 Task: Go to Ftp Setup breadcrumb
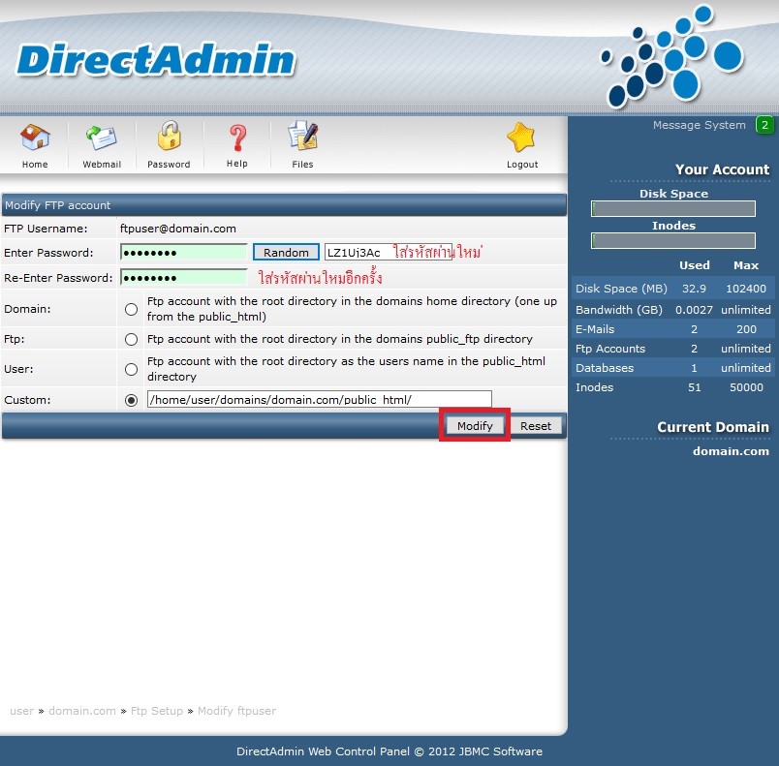tap(157, 711)
